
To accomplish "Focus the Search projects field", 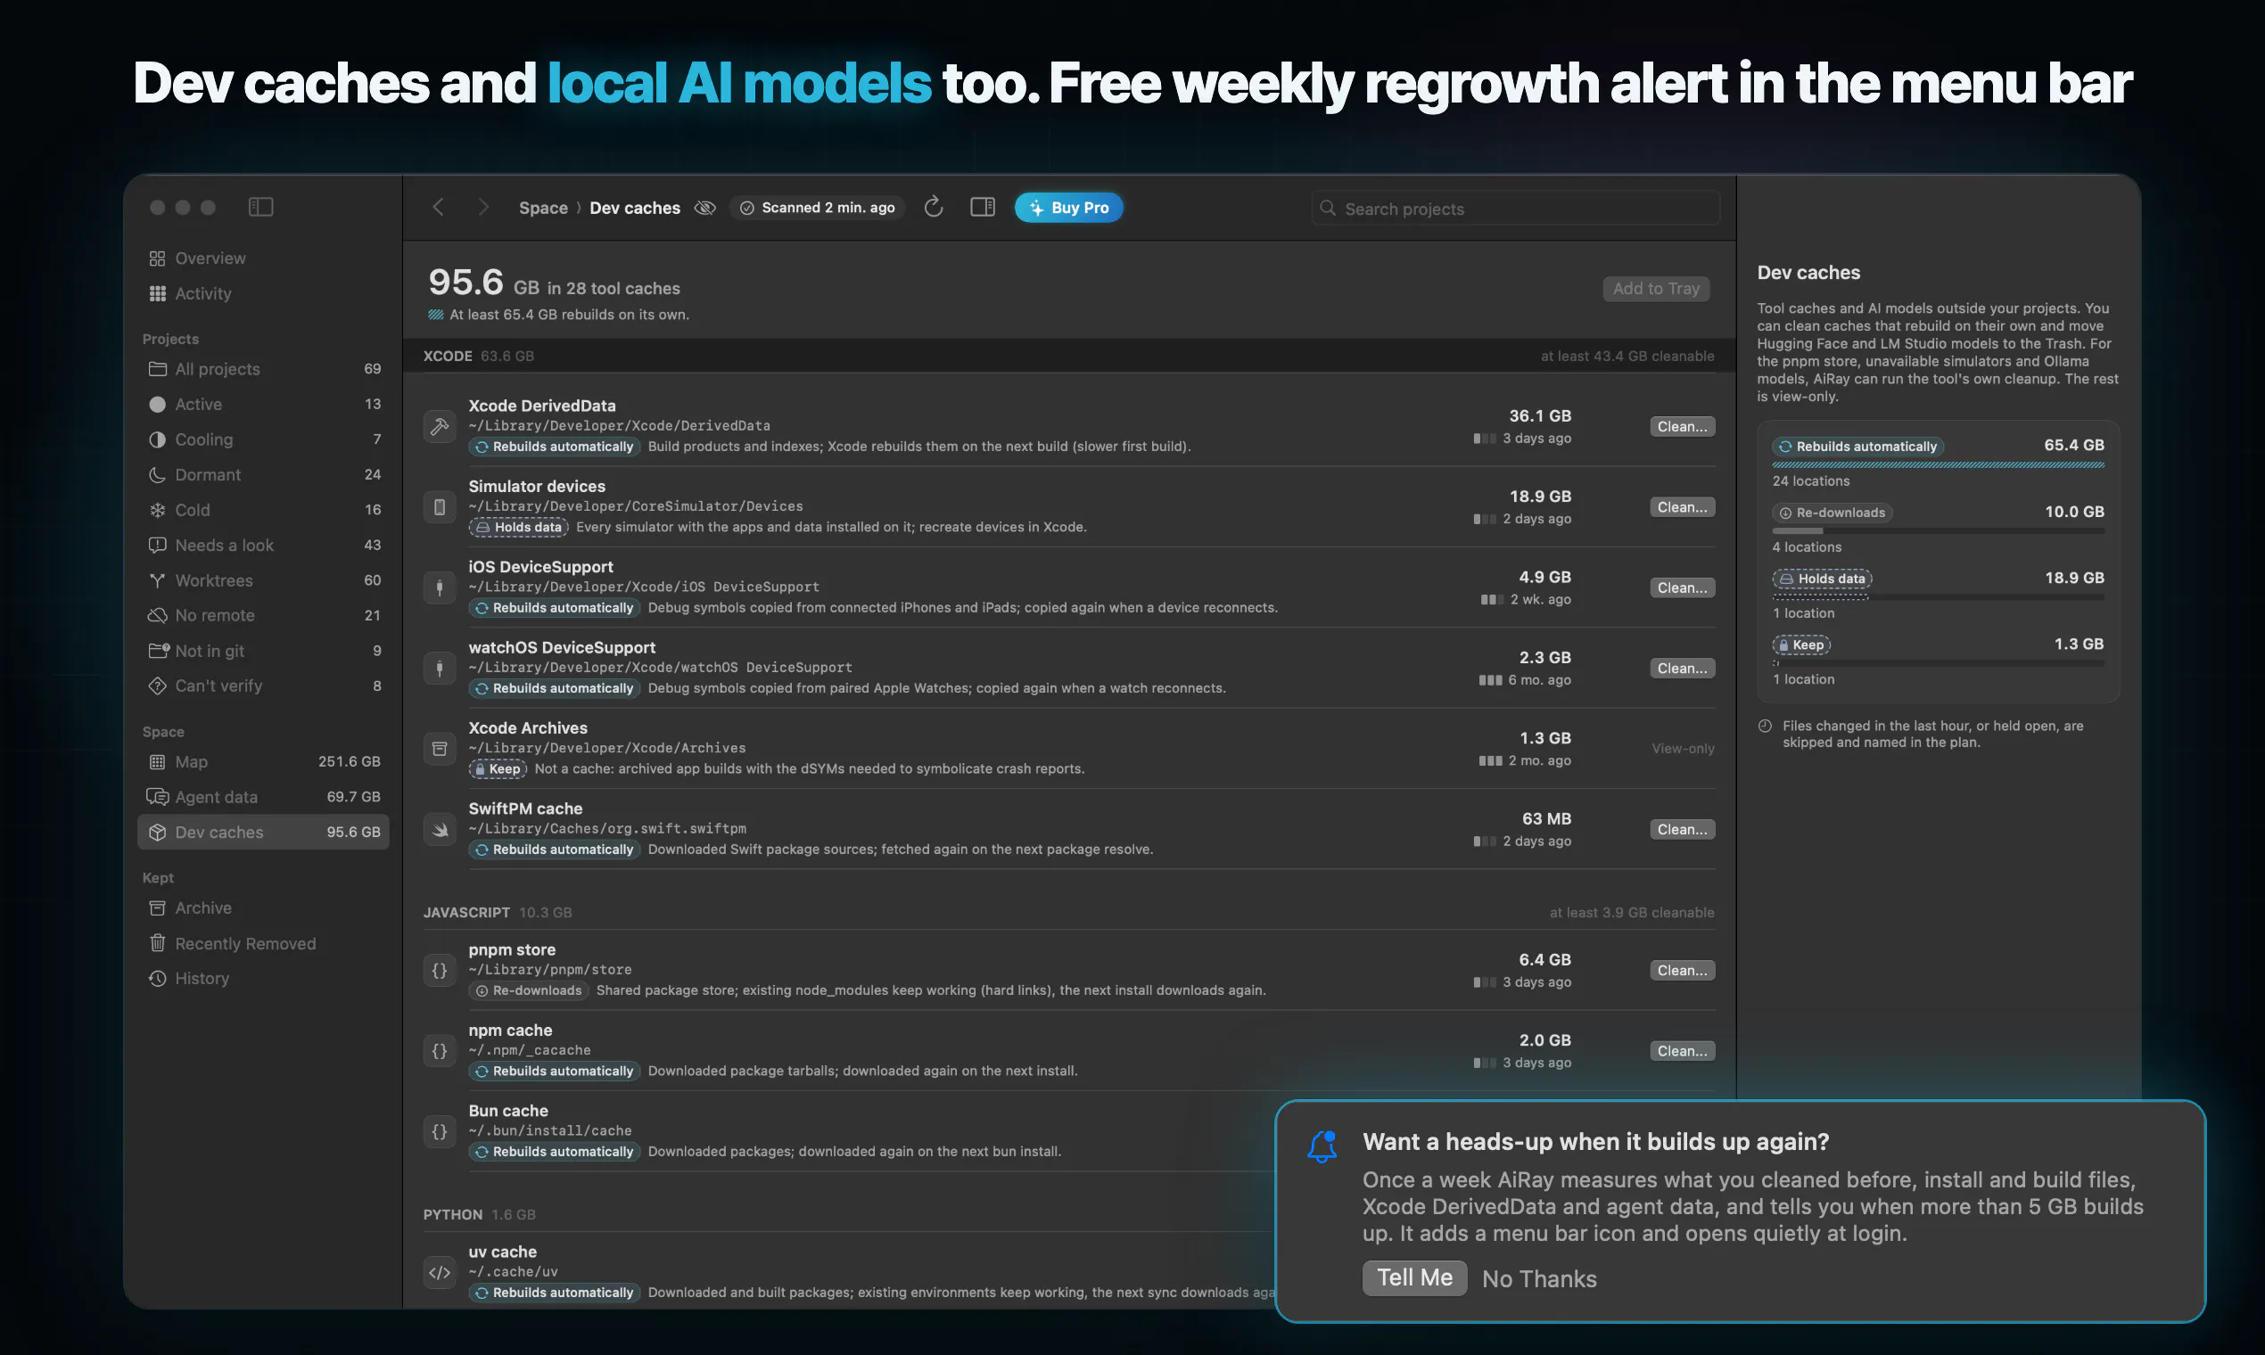I will 1515,209.
